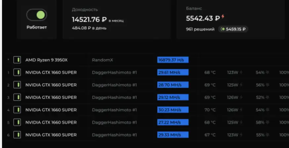The width and height of the screenshot is (289, 148).
Task: Disable the AMD Ryzen 9 3950X device toggle
Action: [17, 60]
